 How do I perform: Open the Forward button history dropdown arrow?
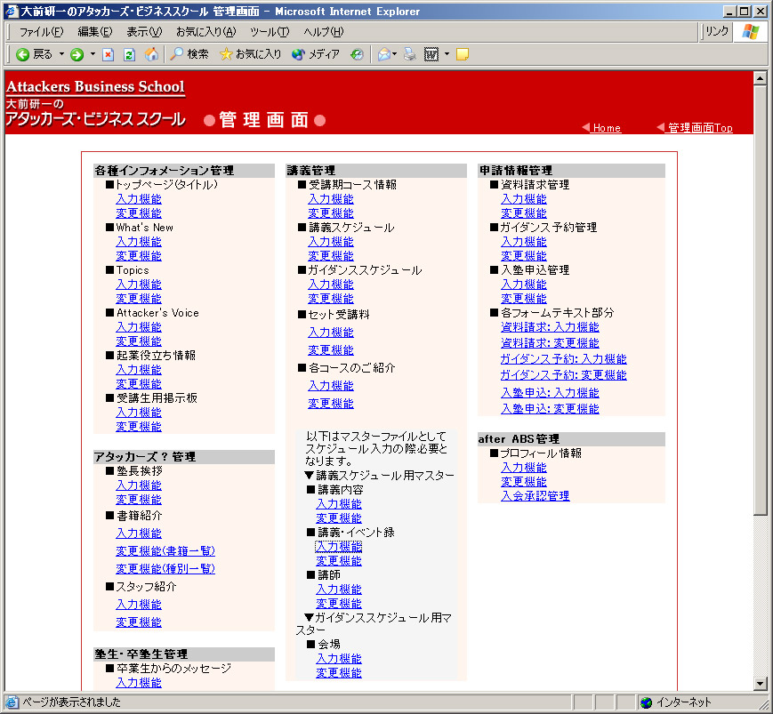click(x=93, y=54)
